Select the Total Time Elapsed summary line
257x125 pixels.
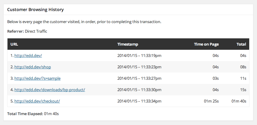[33, 114]
